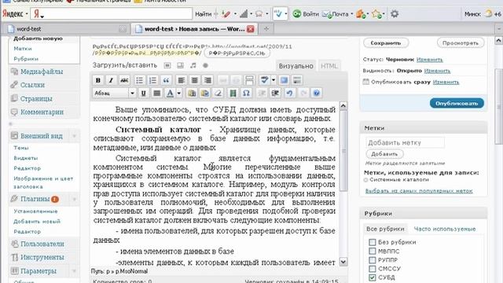This screenshot has width=503, height=283.
Task: Expand the 'Плагины' menu arrow
Action: pyautogui.click(x=75, y=199)
